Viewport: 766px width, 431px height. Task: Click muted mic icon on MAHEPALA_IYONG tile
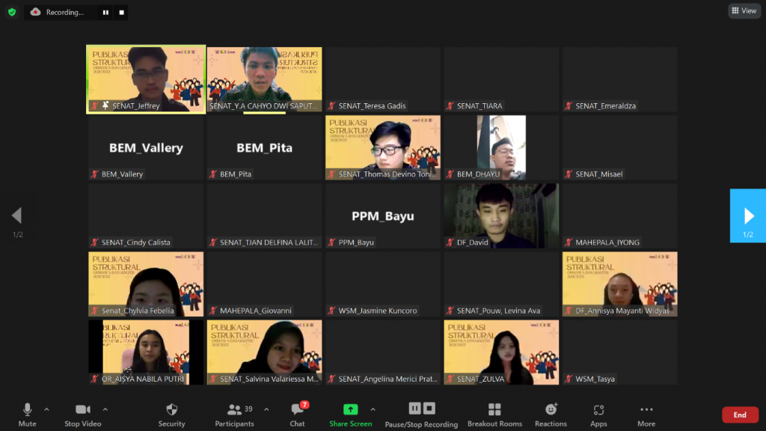[x=569, y=242]
